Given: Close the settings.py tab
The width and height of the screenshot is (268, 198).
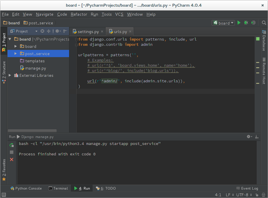Looking at the screenshot, I should pos(102,31).
